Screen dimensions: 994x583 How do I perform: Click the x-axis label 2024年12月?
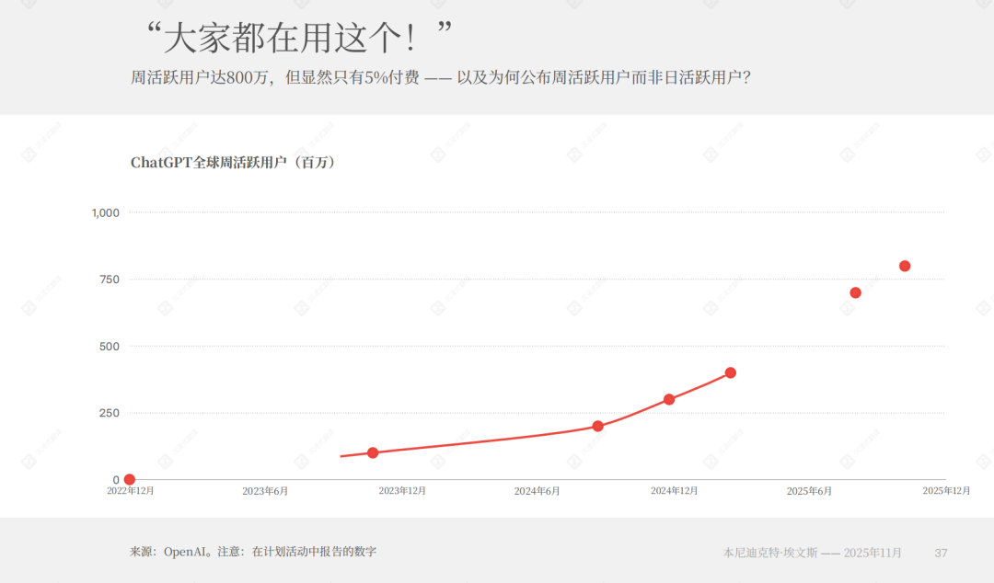(x=674, y=490)
